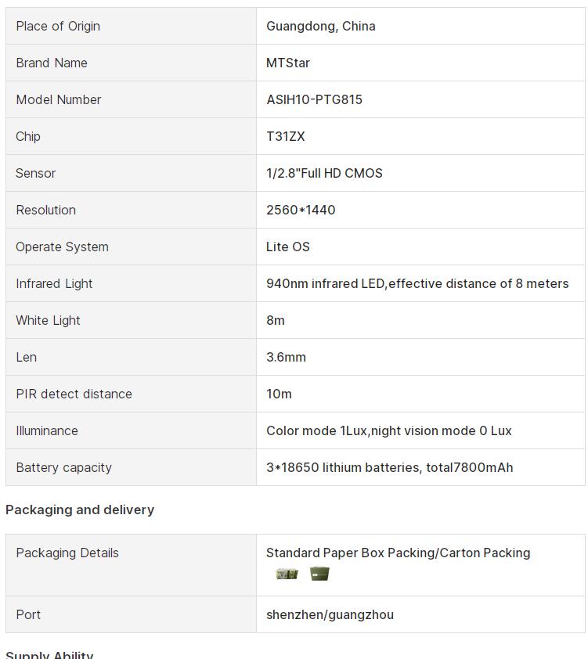Screen dimensions: 588x659
Task: Click the Operate System value Lite OS
Action: [288, 247]
